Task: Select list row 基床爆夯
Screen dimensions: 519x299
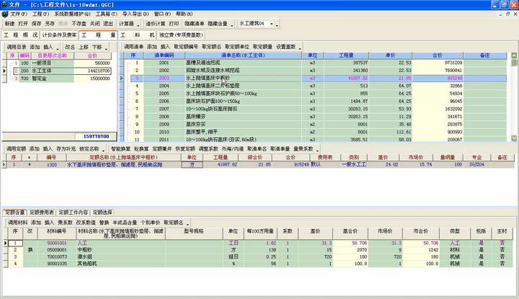Action: click(x=318, y=117)
